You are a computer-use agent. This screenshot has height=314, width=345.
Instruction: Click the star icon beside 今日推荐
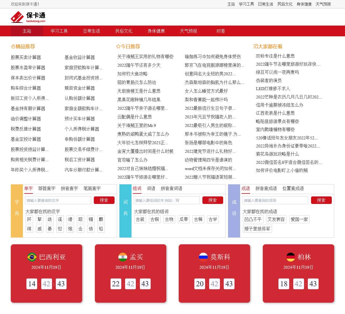[118, 46]
